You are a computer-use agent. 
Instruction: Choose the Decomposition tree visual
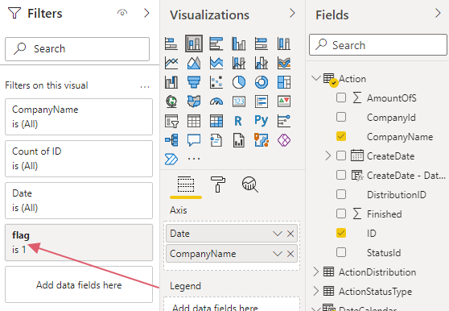pyautogui.click(x=171, y=140)
